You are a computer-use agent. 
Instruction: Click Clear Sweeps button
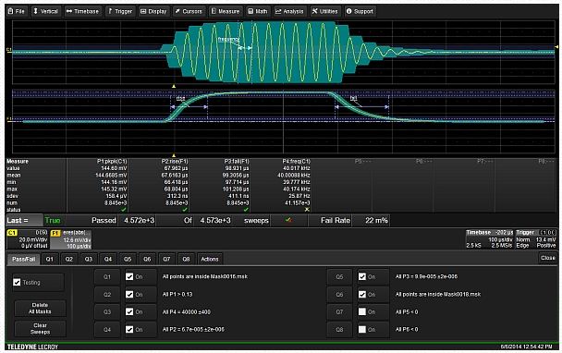40,329
